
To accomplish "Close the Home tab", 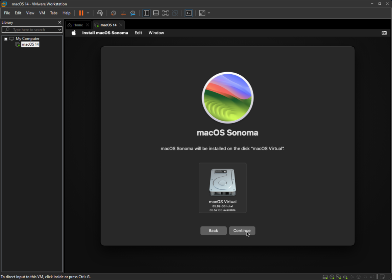I will click(88, 25).
